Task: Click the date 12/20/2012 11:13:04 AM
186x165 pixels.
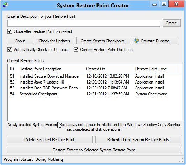Action: point(108,82)
